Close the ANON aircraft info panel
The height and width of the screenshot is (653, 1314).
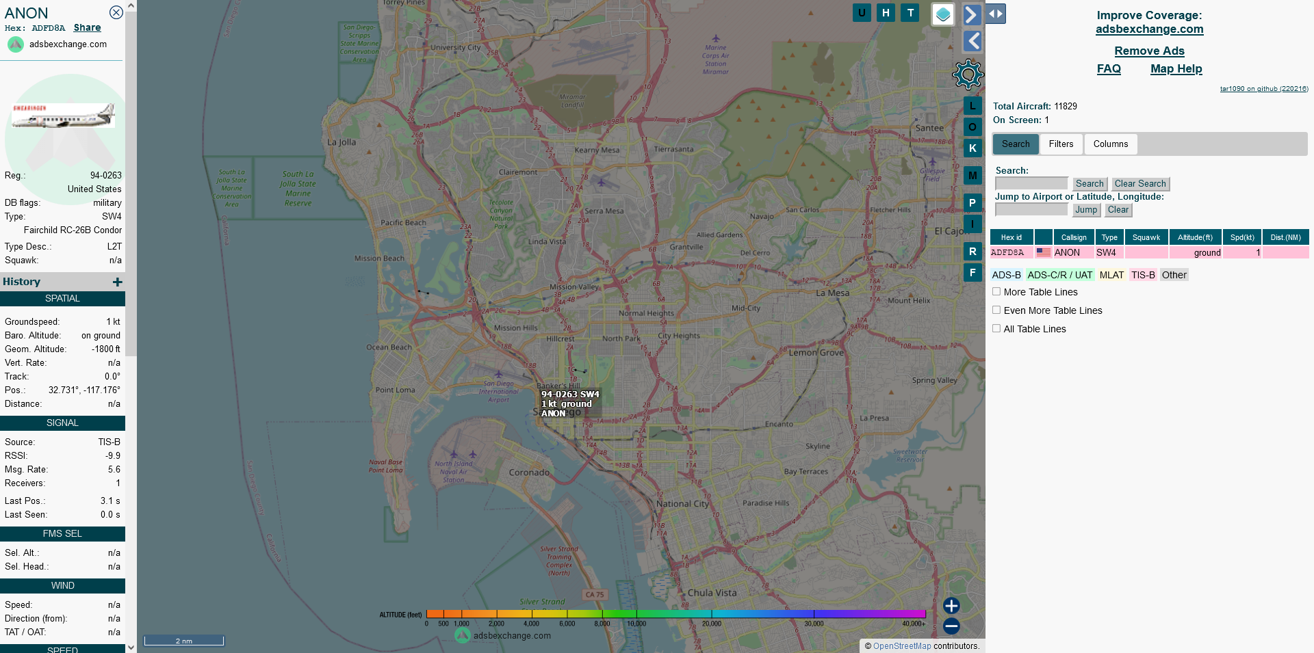tap(116, 12)
